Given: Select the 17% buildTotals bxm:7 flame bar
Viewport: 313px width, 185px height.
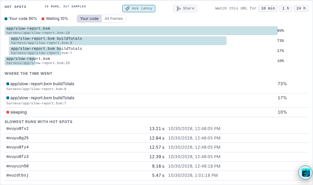Looking at the screenshot, I should [35, 51].
